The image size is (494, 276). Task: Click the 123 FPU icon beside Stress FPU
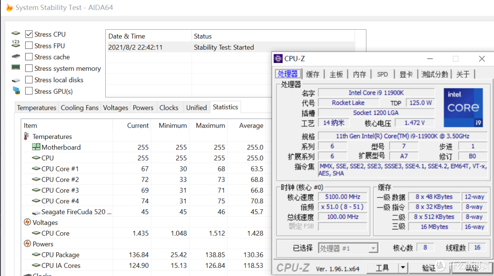click(x=16, y=44)
